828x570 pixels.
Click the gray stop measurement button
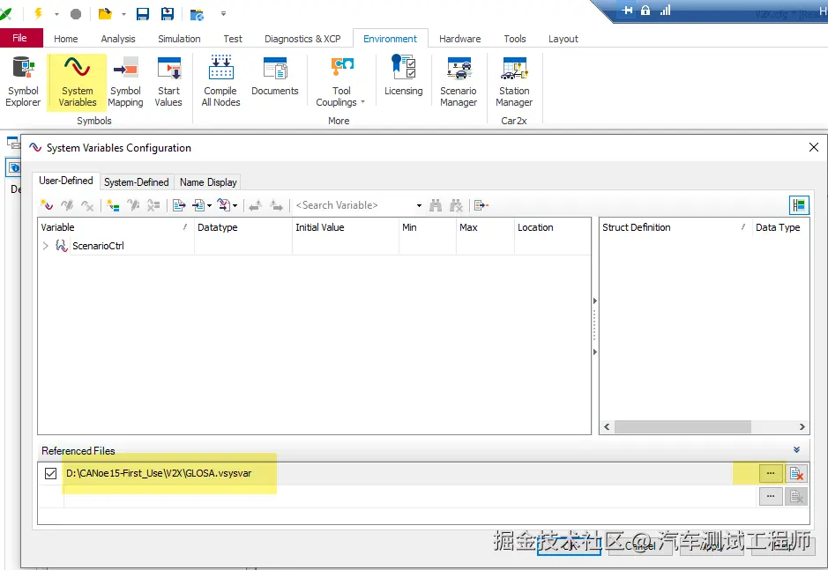coord(76,14)
